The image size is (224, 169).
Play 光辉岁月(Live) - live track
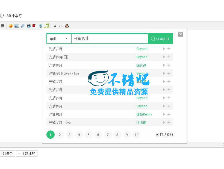[x=164, y=73]
